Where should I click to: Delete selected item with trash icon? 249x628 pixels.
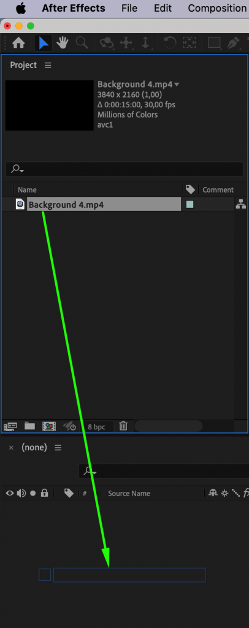123,426
